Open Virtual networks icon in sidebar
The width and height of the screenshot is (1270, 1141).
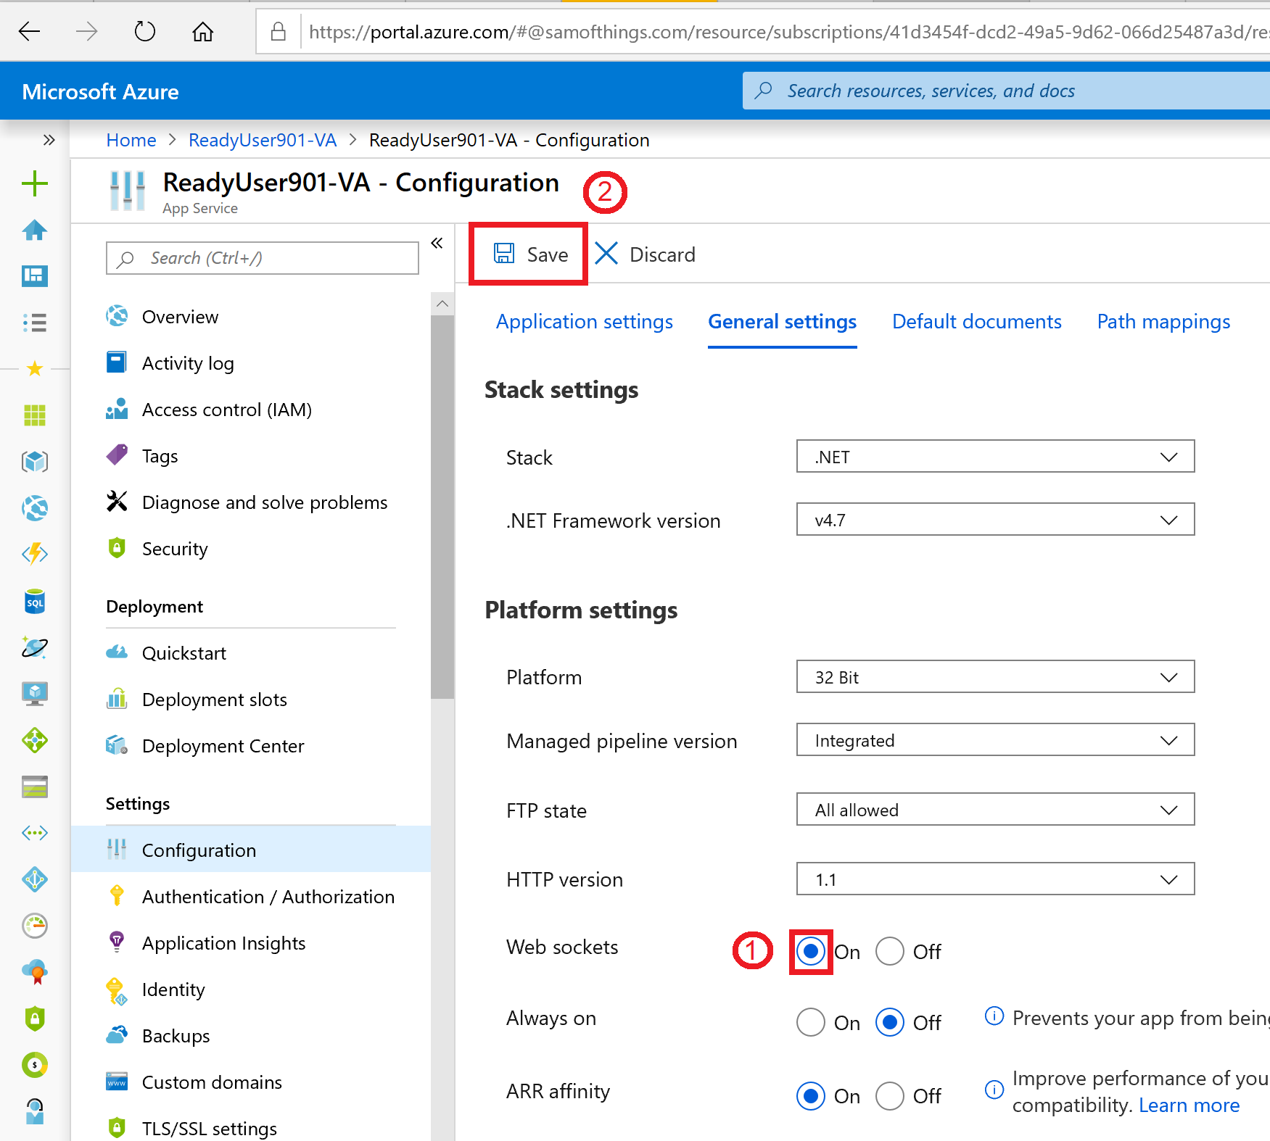click(35, 833)
